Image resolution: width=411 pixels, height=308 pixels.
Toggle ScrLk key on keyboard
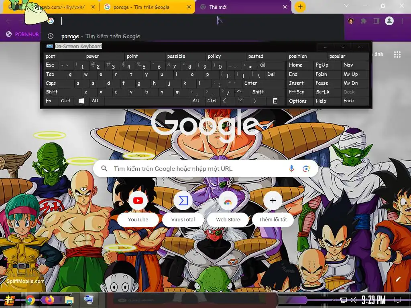tap(327, 92)
